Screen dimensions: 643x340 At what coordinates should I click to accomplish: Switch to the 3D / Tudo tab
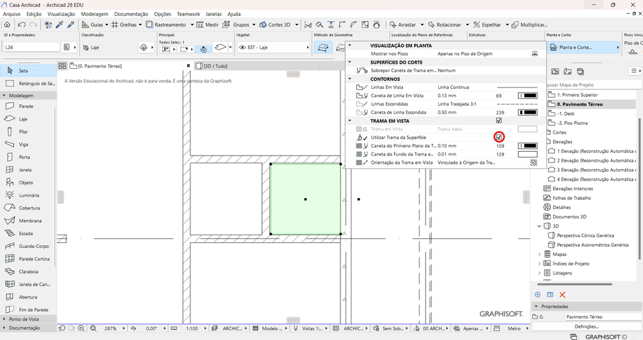point(215,66)
